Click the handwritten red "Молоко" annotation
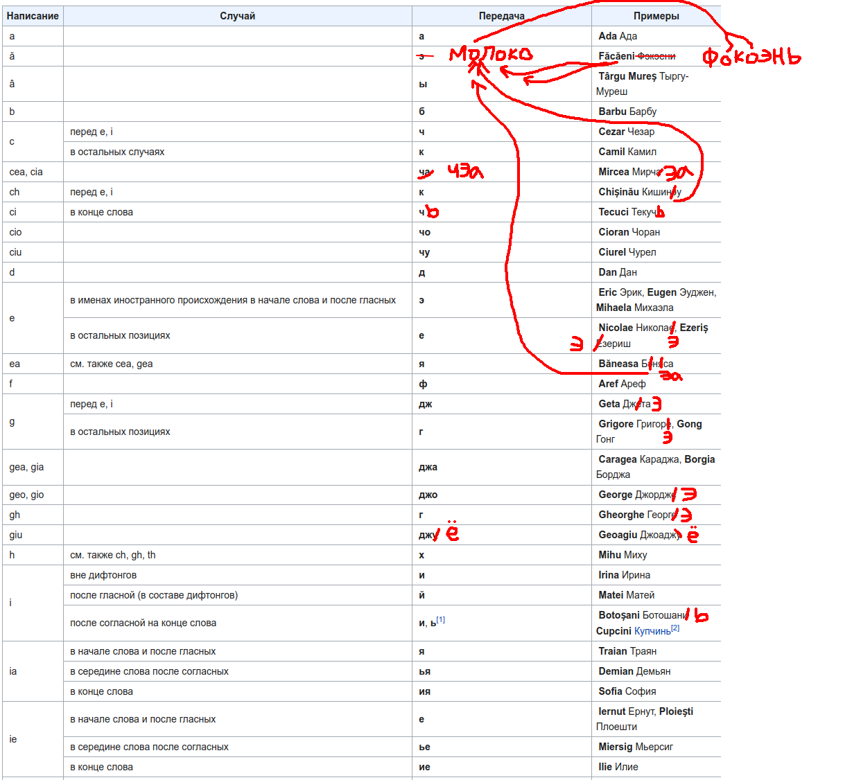 [491, 55]
